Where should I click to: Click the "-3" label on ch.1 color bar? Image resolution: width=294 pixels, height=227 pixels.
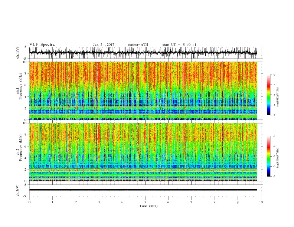[x=274, y=75]
